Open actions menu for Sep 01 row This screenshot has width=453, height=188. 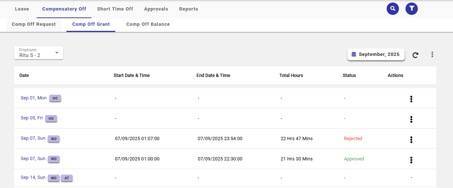(411, 99)
